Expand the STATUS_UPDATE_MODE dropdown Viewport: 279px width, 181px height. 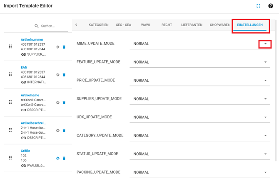click(x=265, y=154)
